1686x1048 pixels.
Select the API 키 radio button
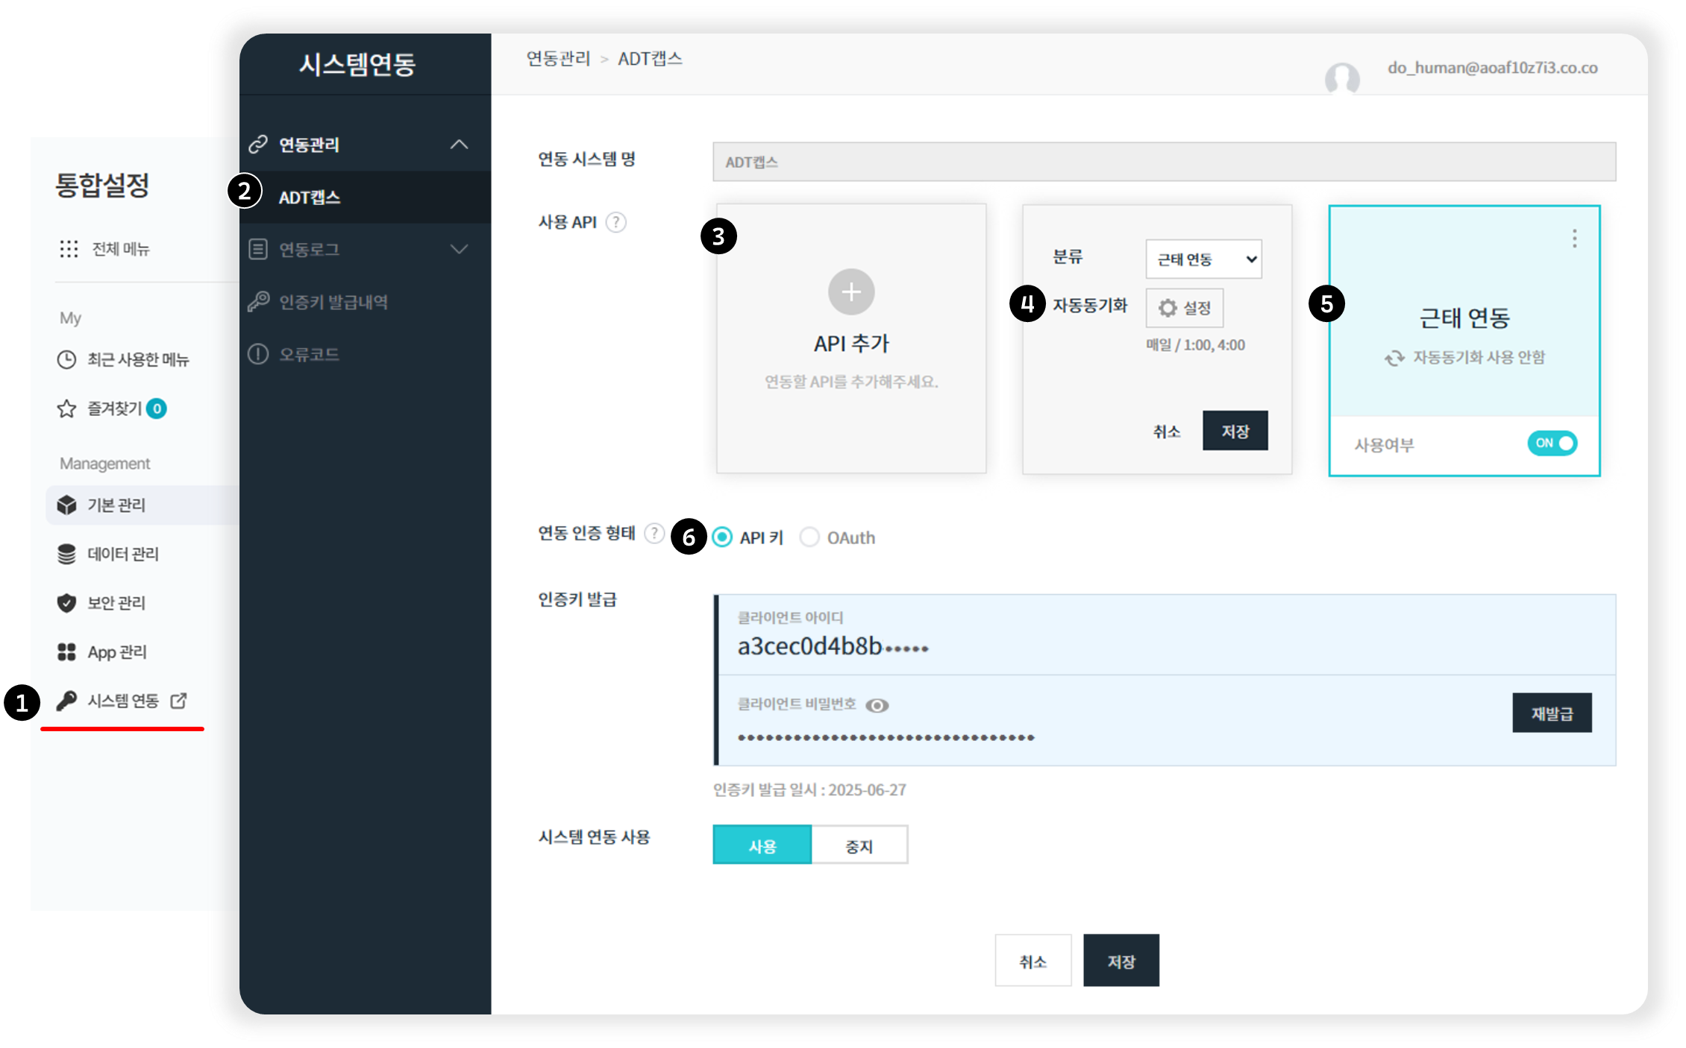tap(722, 537)
